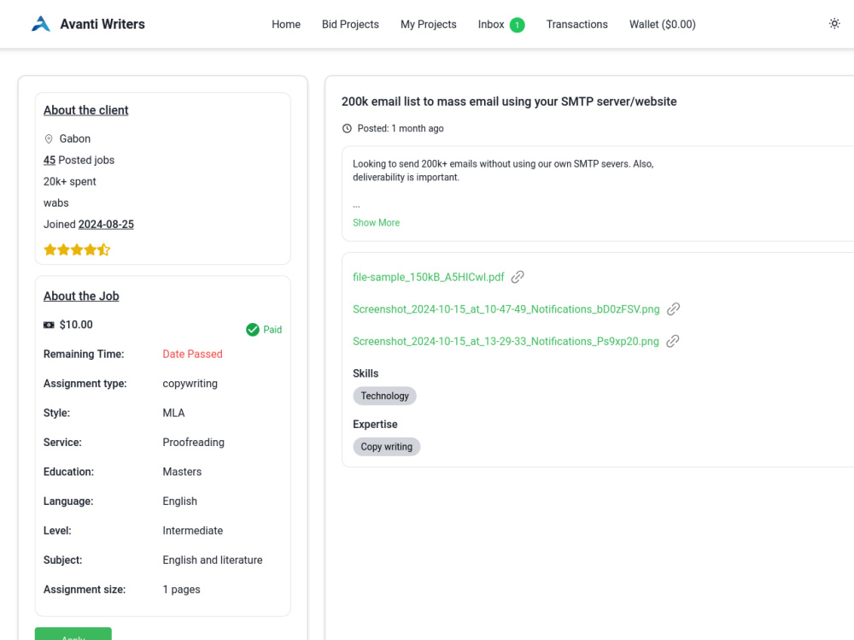Click the 1 pages assignment size value
The height and width of the screenshot is (640, 854).
(181, 590)
